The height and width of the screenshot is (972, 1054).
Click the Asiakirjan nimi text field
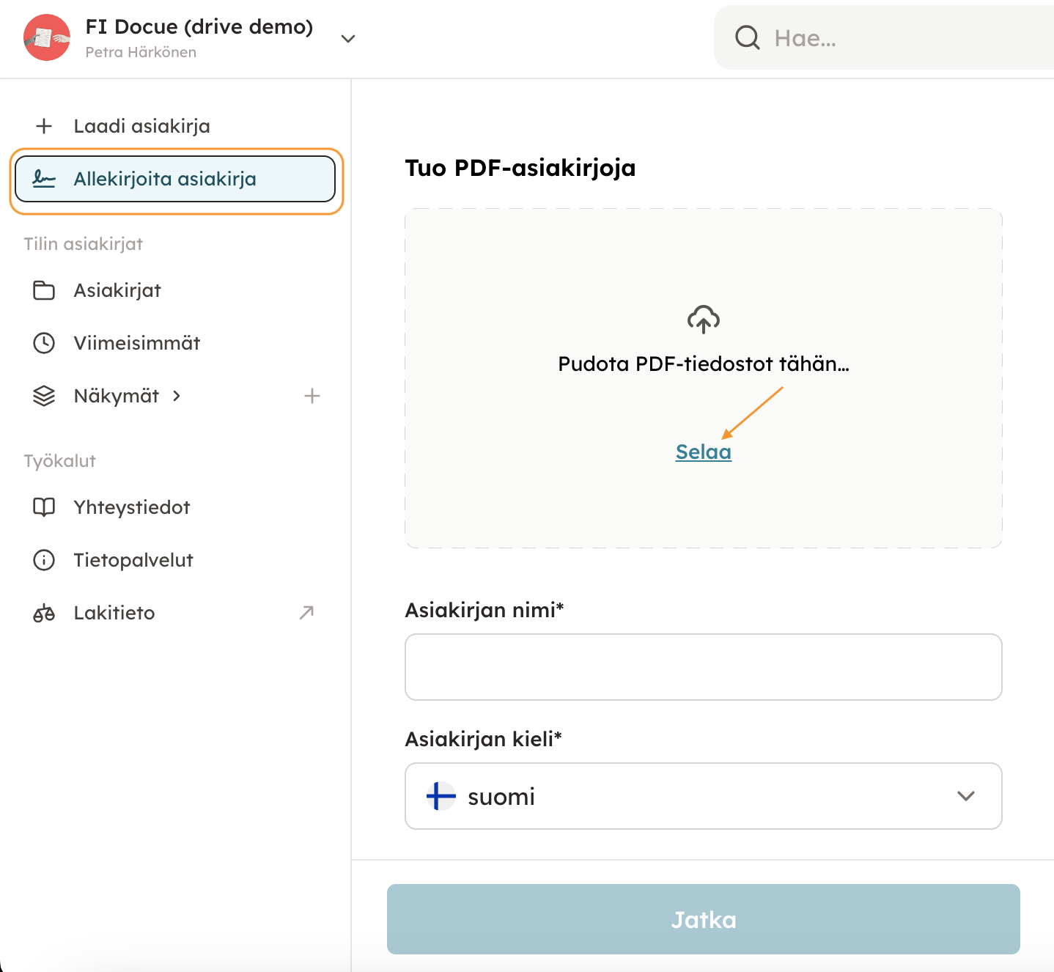[x=703, y=667]
